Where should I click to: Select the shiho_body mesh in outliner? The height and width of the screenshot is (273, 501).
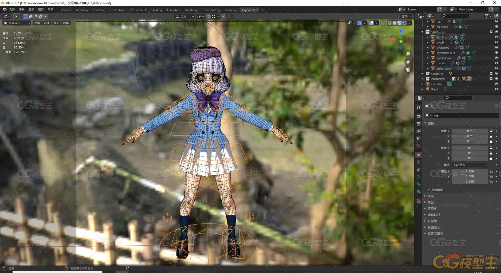click(x=444, y=68)
